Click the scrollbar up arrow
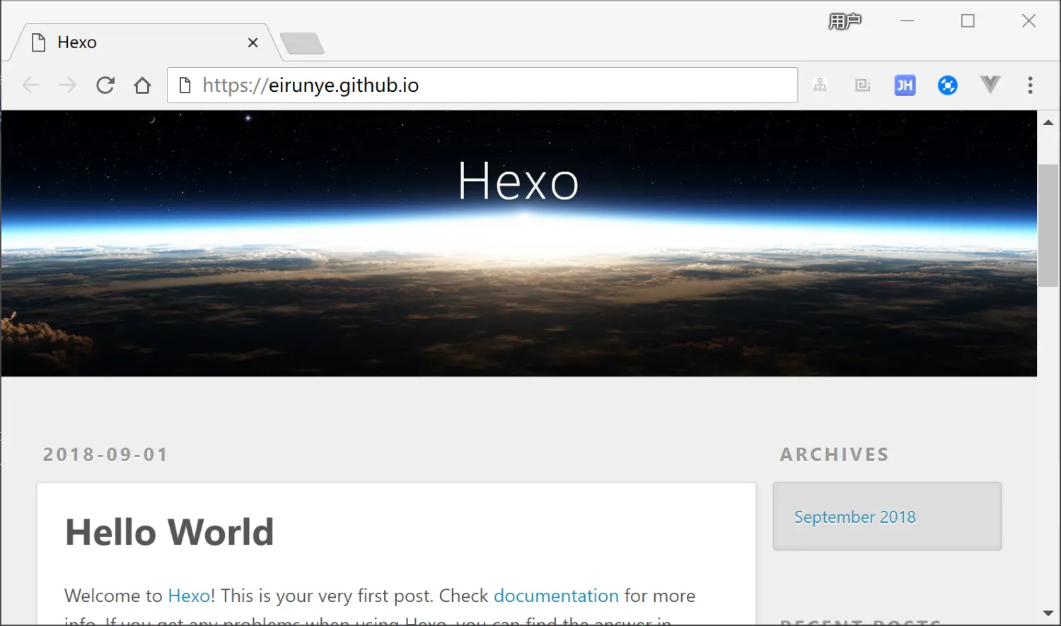 [1048, 122]
